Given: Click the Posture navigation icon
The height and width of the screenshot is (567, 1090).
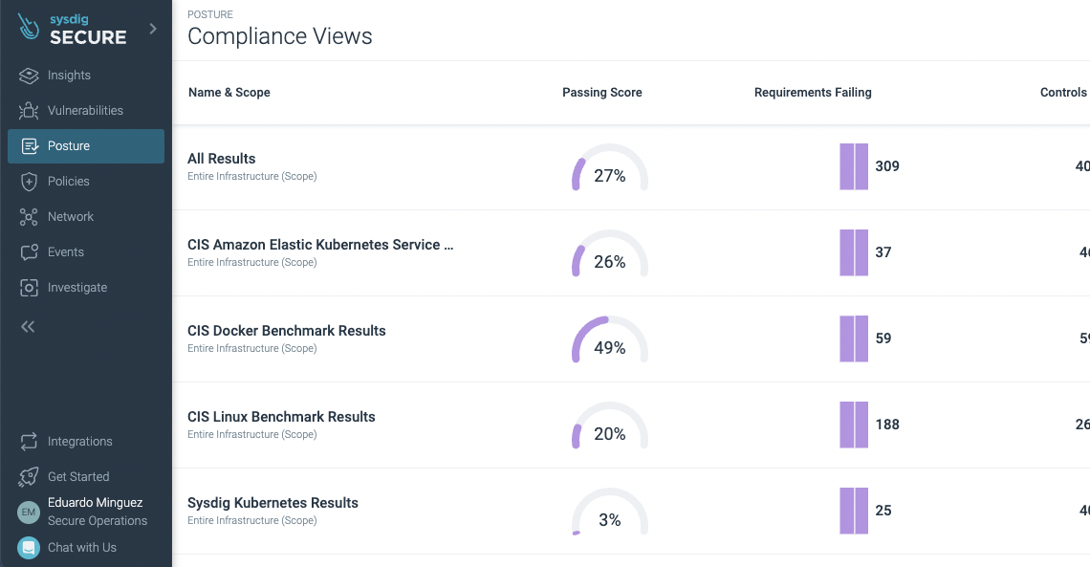Looking at the screenshot, I should click(x=30, y=145).
